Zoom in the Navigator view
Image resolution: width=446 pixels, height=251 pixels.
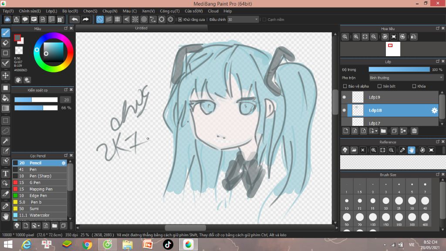click(x=356, y=37)
